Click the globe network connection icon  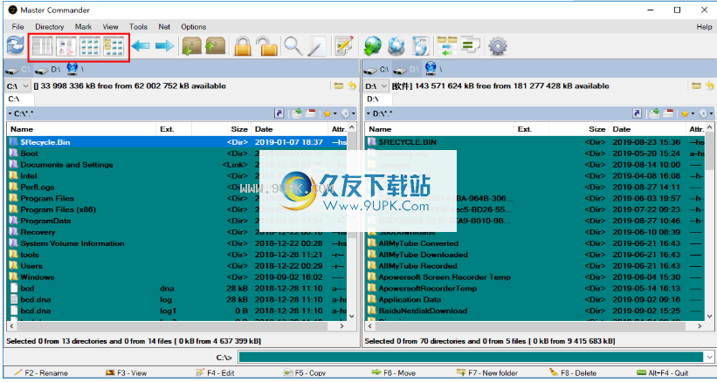[x=396, y=46]
